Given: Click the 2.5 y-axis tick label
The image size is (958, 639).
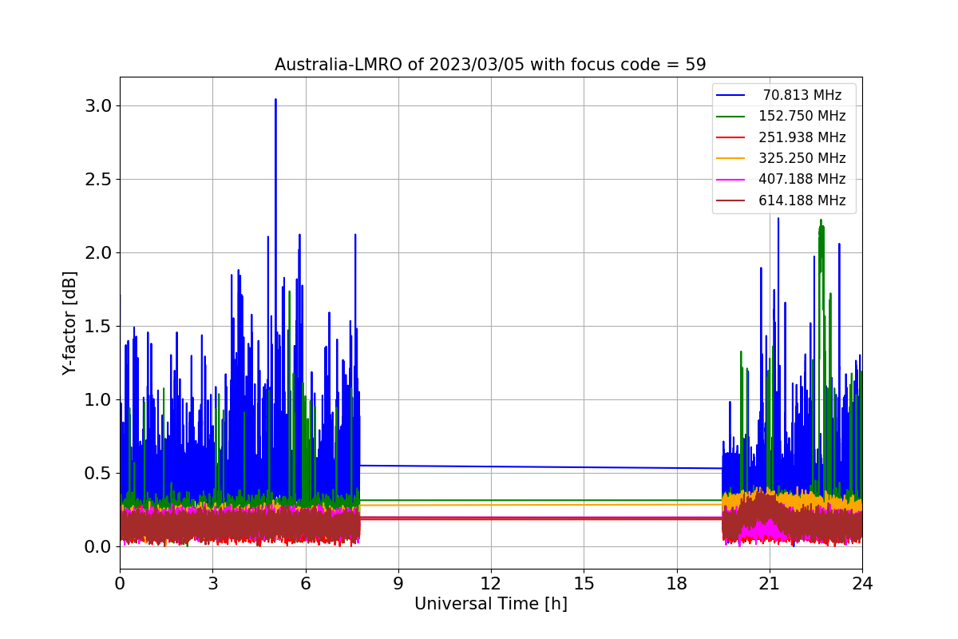Looking at the screenshot, I should pos(98,180).
